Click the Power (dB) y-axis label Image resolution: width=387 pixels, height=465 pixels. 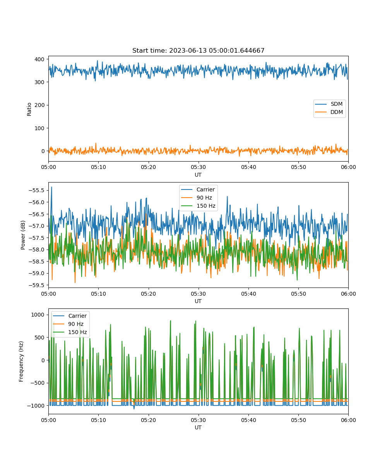(x=23, y=235)
